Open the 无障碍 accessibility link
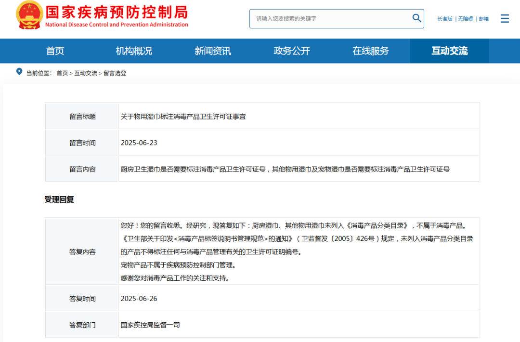Viewport: 520px width, 342px height. tap(466, 19)
